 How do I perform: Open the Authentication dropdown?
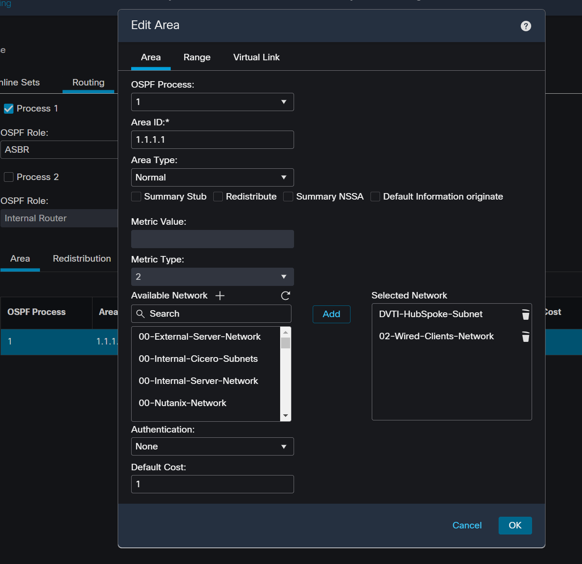pos(212,446)
